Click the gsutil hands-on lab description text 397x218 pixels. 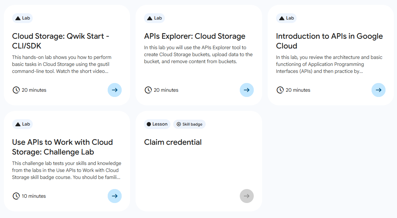[62, 65]
